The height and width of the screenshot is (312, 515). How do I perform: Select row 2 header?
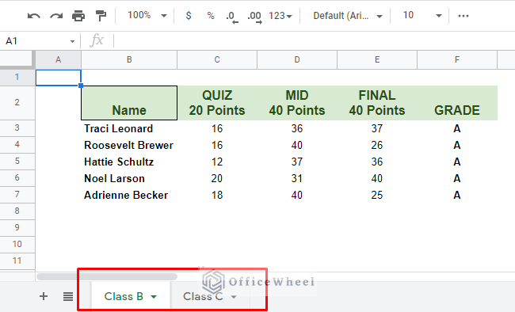pos(17,103)
